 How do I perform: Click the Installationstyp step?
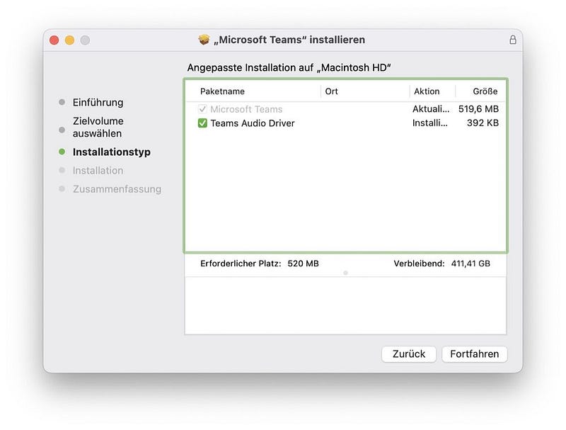point(112,152)
